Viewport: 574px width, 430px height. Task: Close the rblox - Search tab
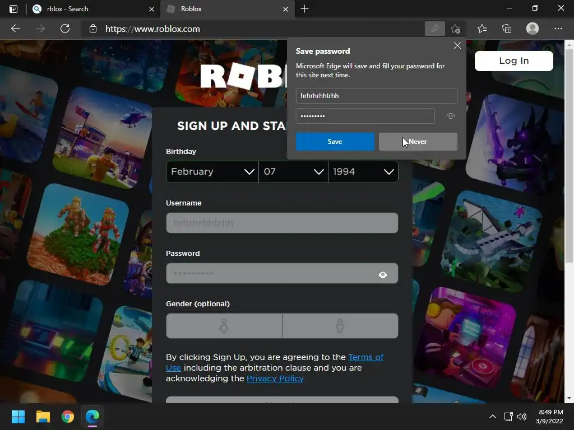click(151, 9)
